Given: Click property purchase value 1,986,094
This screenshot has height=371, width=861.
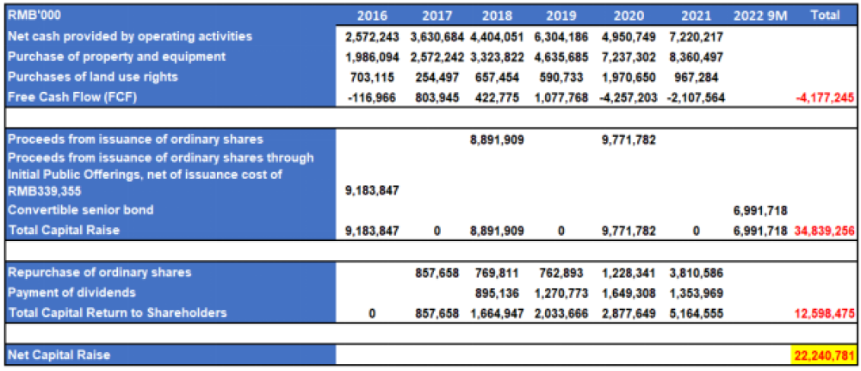Looking at the screenshot, I should [372, 57].
